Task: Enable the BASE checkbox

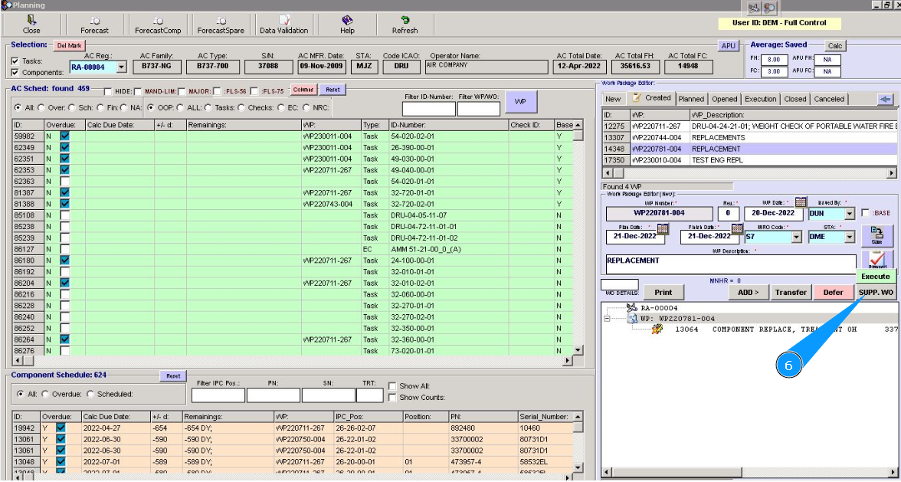Action: [x=866, y=213]
